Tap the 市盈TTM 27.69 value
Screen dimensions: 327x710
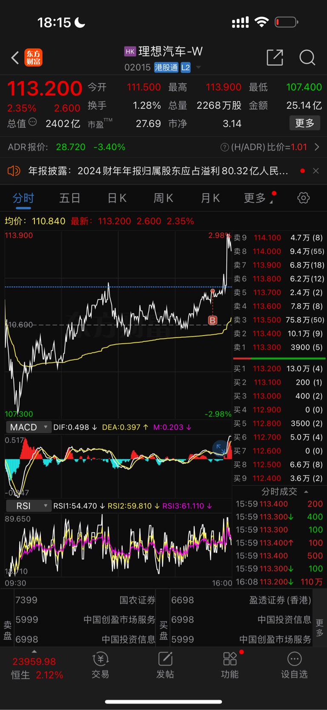point(148,124)
